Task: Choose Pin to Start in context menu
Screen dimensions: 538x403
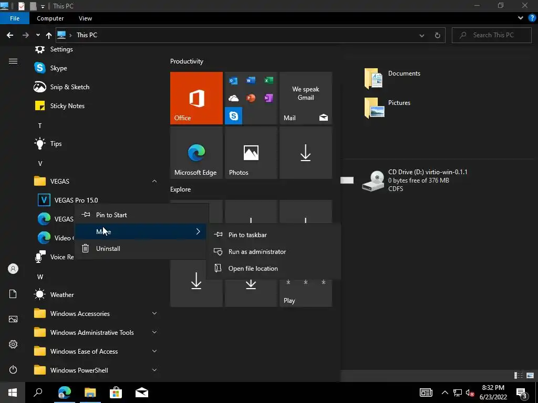Action: point(141,215)
